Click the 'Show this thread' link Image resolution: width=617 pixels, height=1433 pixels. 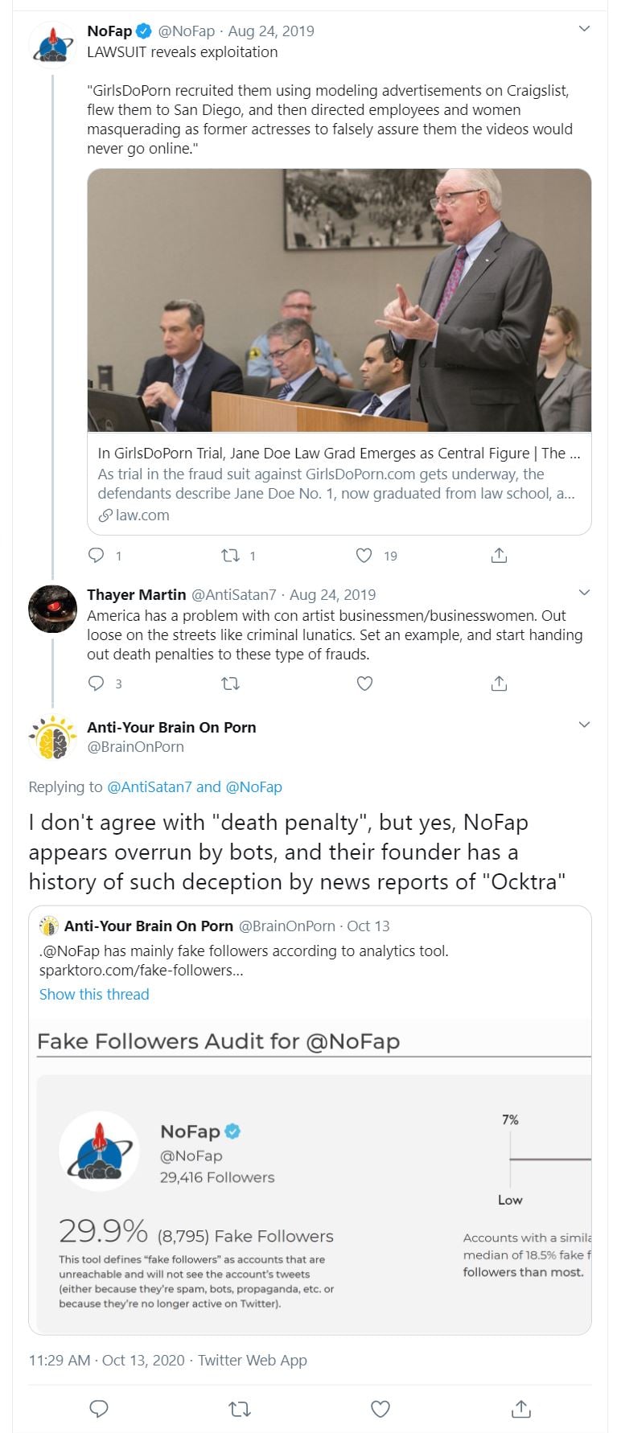[x=94, y=994]
